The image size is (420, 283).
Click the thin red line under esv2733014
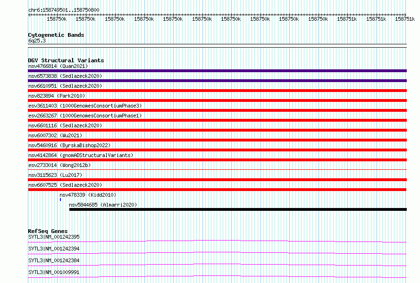coord(217,169)
